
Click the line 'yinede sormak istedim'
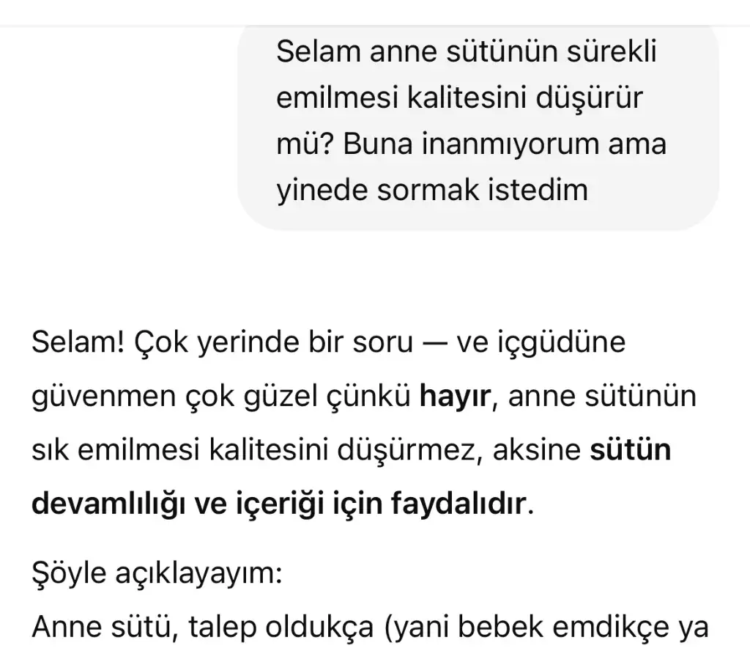432,190
